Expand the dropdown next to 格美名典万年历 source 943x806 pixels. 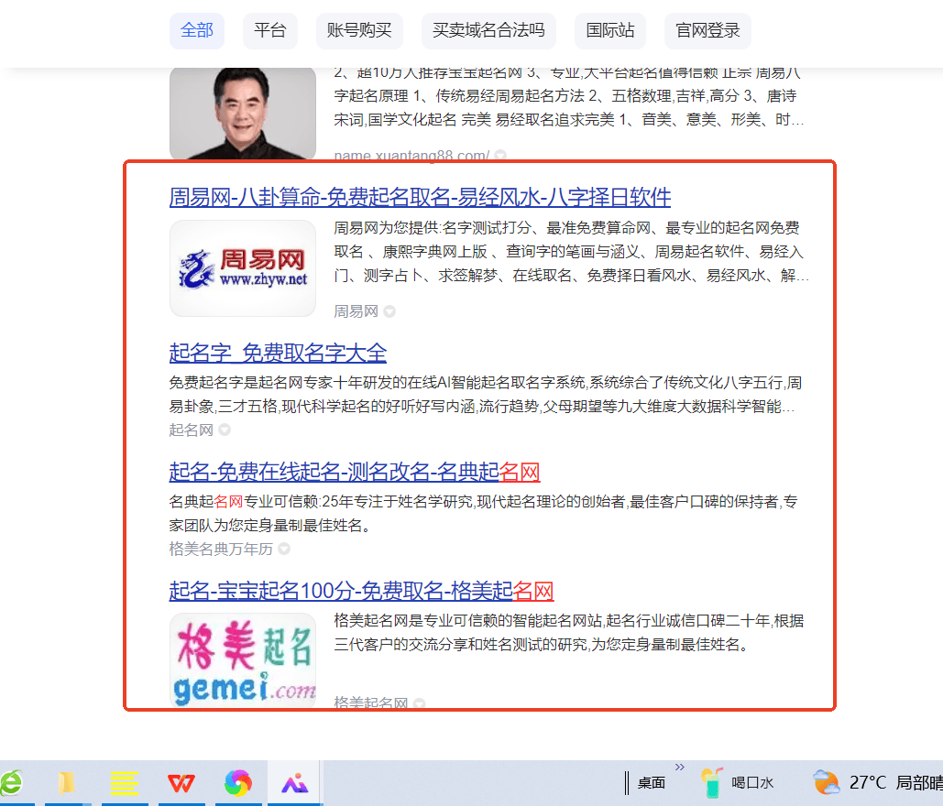pos(284,549)
